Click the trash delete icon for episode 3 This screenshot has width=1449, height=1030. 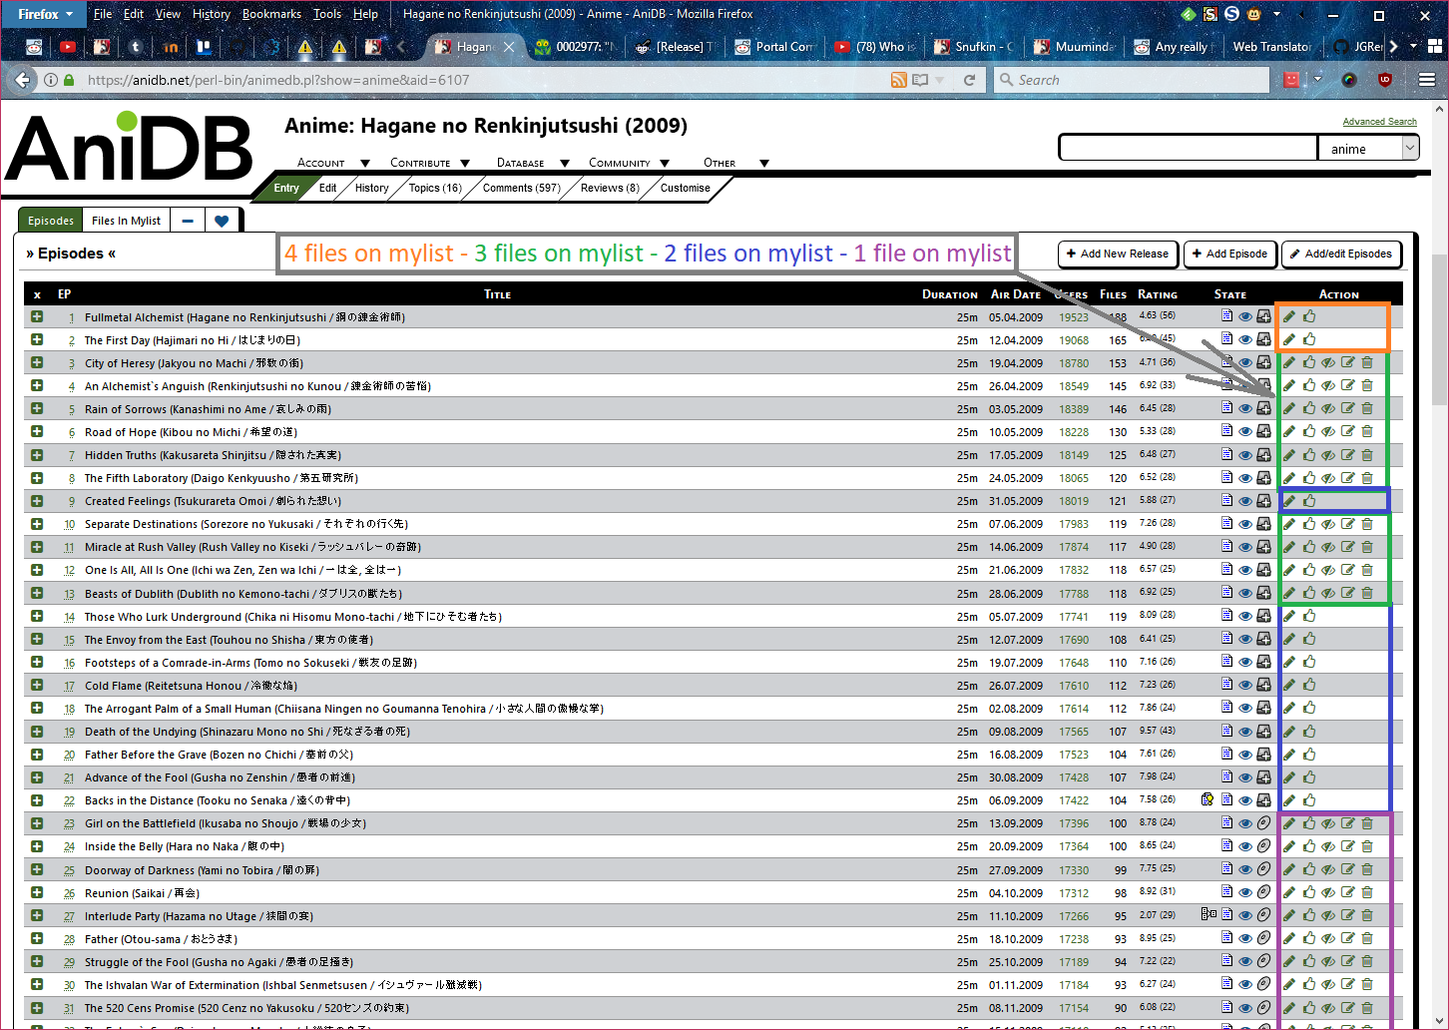[1367, 362]
